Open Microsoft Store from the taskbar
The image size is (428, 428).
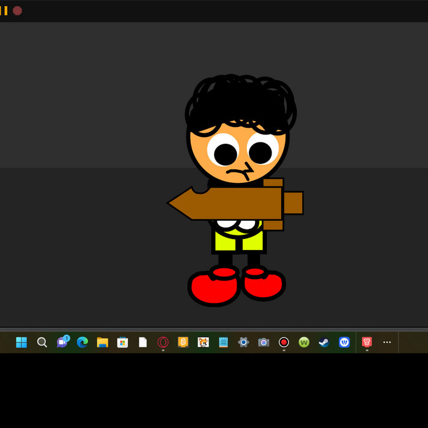coord(122,342)
